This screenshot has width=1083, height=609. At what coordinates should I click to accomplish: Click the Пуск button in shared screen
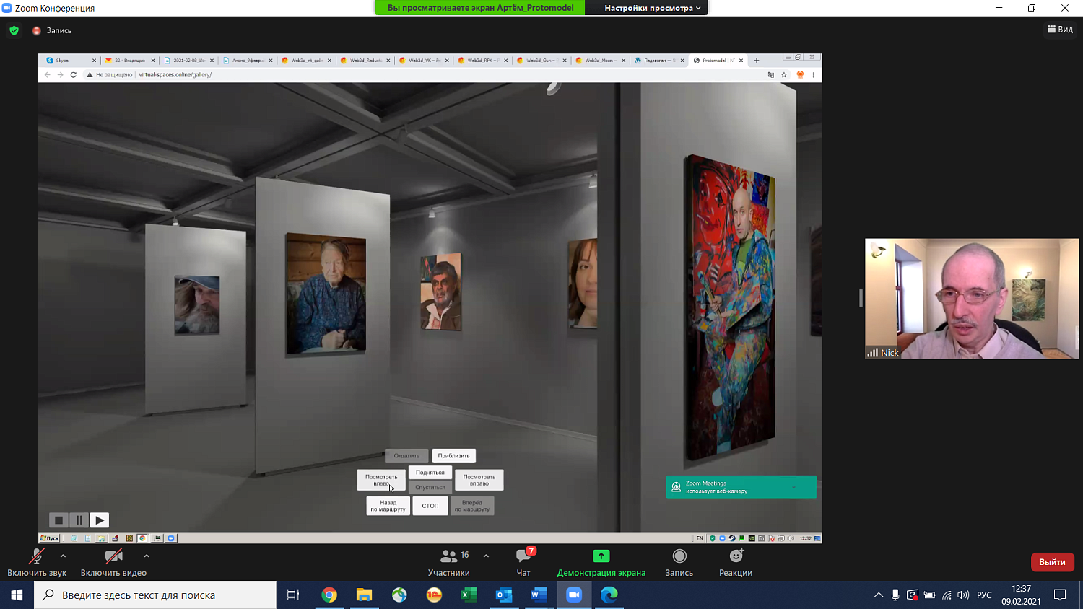50,538
